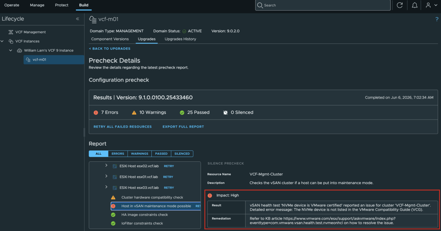Select the Upgrades tab

[147, 39]
